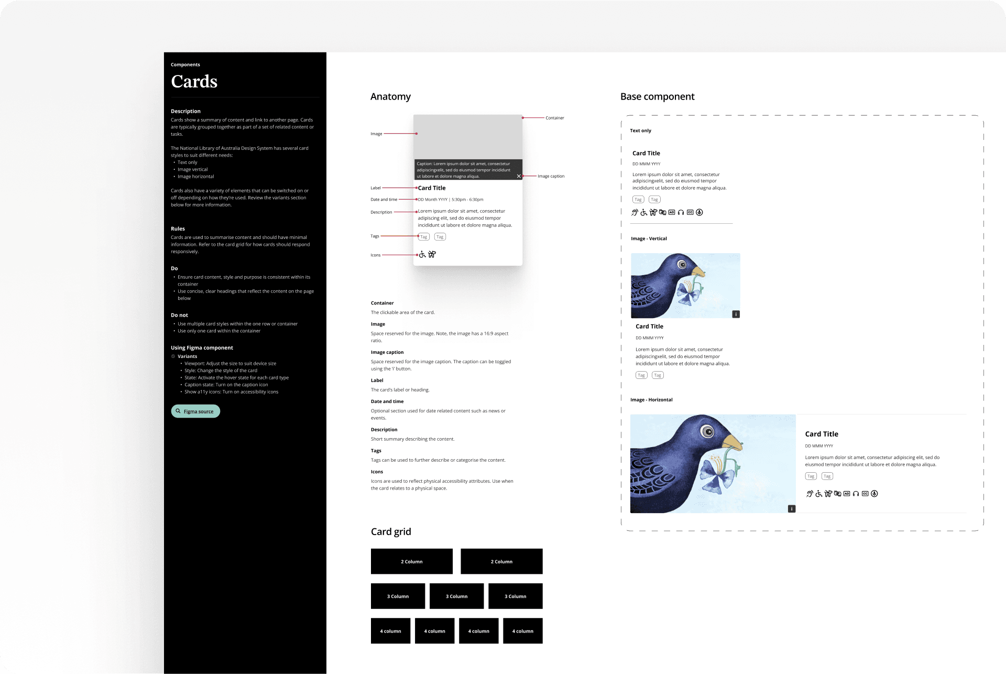Click the first 2 Column grid block
The width and height of the screenshot is (1006, 674).
tap(411, 561)
